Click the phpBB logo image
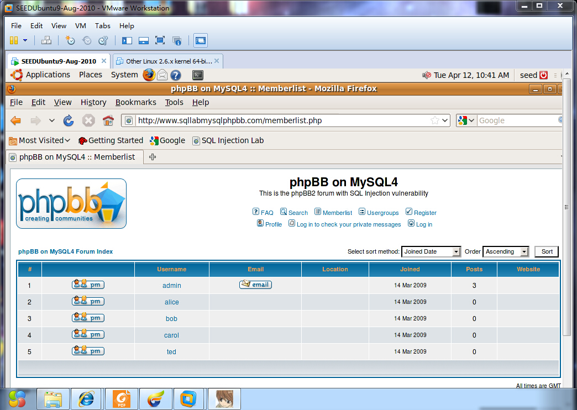This screenshot has width=577, height=410. coord(71,203)
